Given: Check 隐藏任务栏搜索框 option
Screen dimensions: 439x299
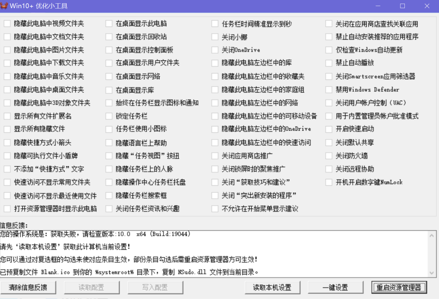Looking at the screenshot, I should click(x=109, y=196).
